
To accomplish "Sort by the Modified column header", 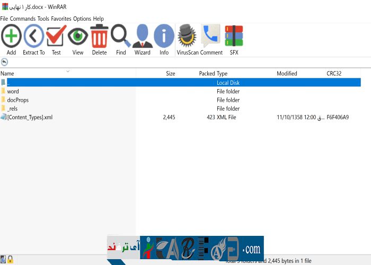I will coord(287,74).
